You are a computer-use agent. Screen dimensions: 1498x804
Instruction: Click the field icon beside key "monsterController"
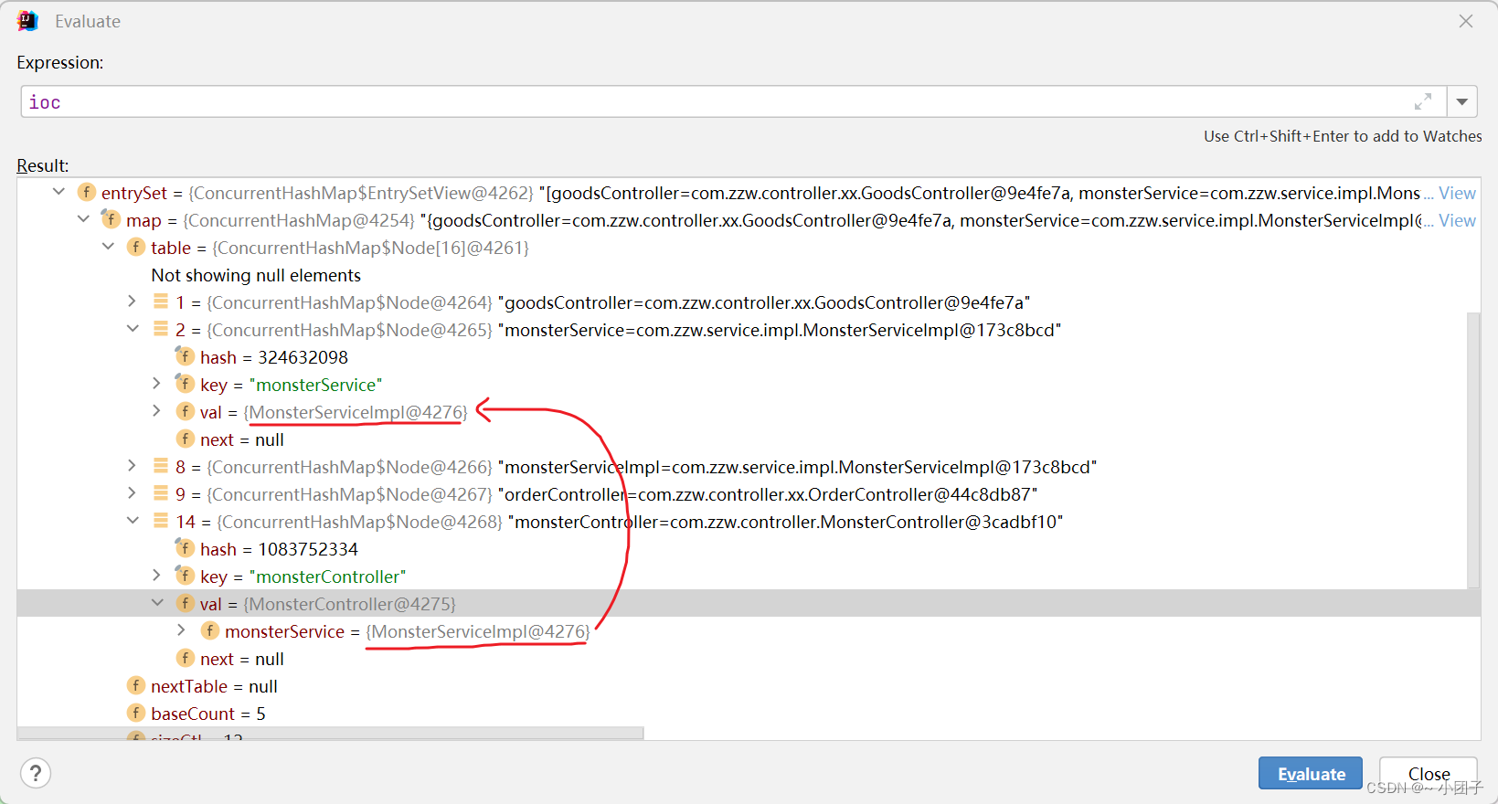(x=186, y=576)
